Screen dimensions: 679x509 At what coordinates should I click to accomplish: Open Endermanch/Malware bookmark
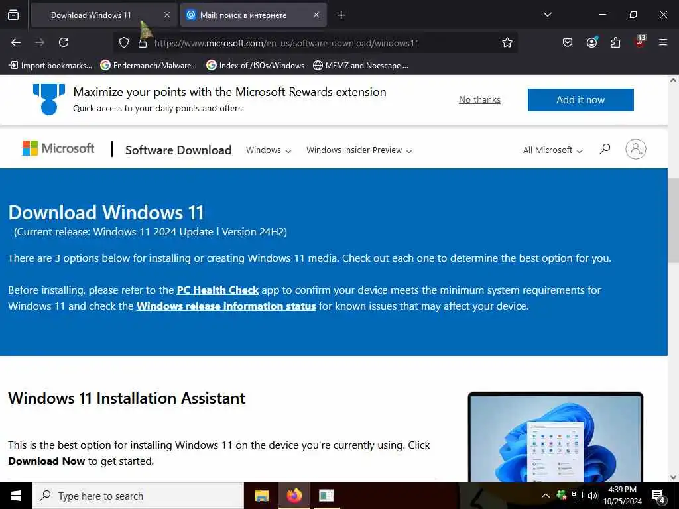pyautogui.click(x=149, y=66)
